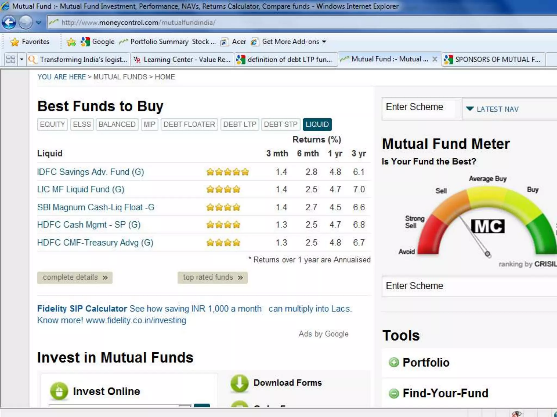Collapse the Find-Your-Fund minus icon
The width and height of the screenshot is (557, 417).
pos(394,393)
